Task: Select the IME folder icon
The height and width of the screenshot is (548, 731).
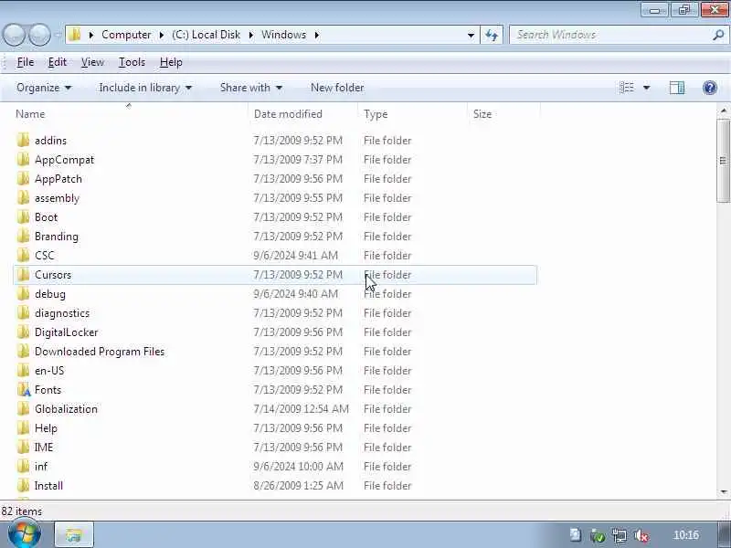Action: [23, 447]
